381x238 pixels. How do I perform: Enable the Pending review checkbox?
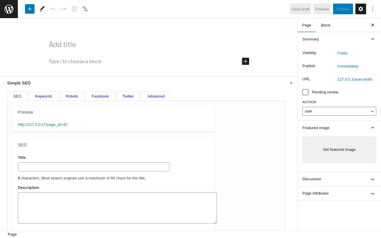(x=305, y=92)
